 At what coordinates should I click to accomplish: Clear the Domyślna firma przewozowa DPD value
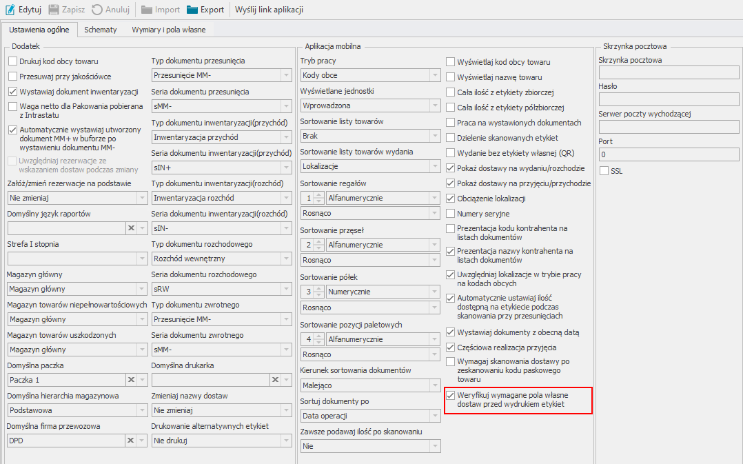(x=130, y=441)
